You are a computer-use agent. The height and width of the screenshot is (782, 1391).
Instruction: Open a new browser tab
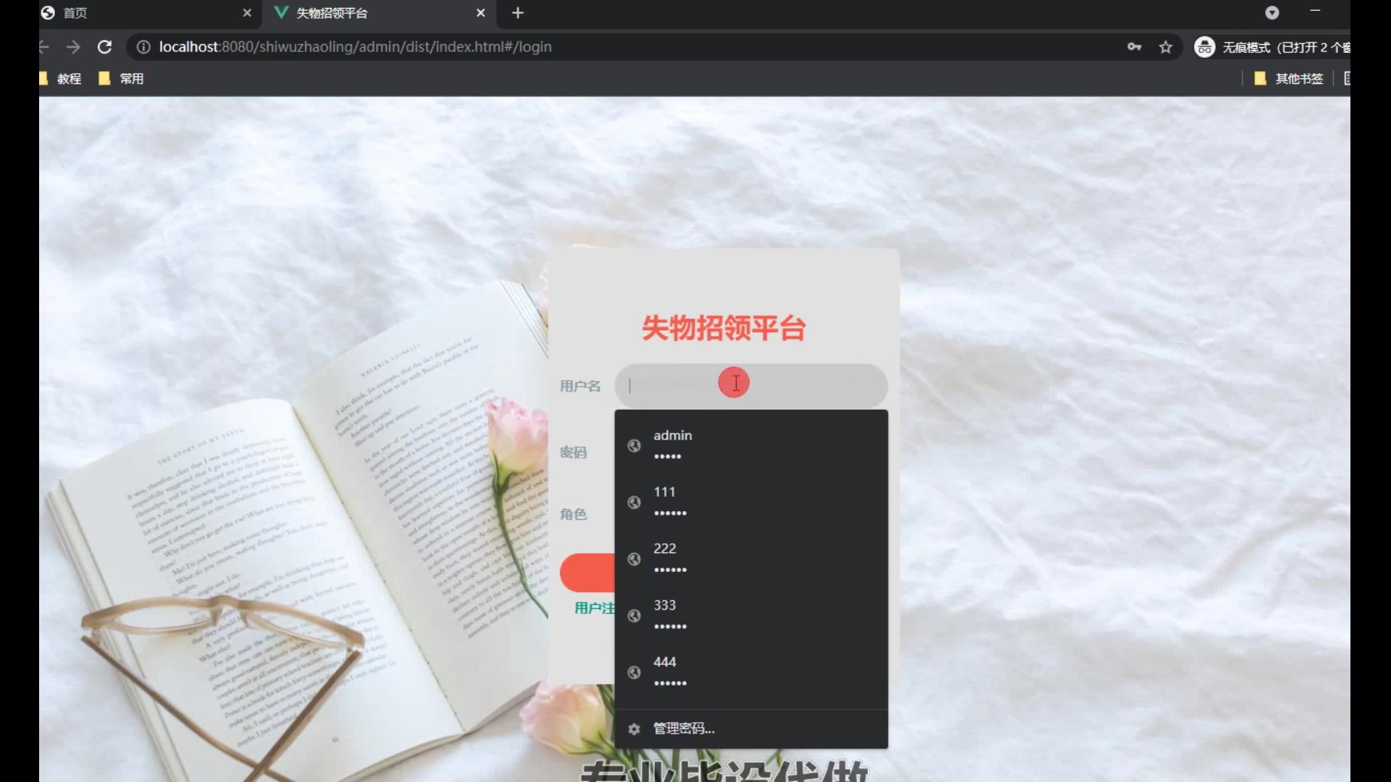[x=517, y=13]
